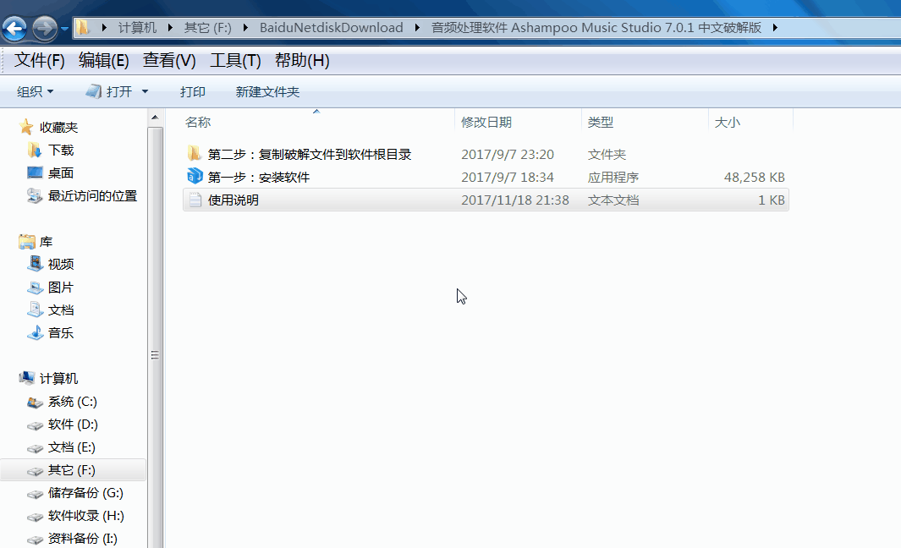Screen dimensions: 901x548
Task: Select installer icon of 第一步：安装软件
Action: click(x=195, y=177)
